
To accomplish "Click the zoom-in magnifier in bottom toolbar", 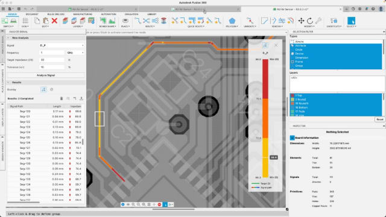I will [x=133, y=204].
